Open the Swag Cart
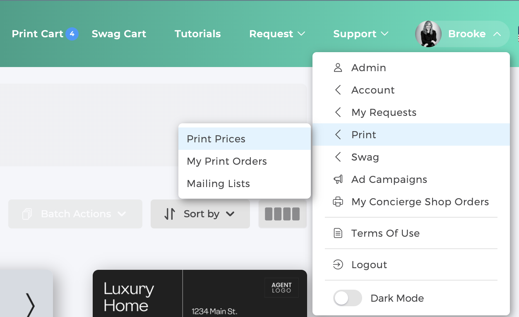This screenshot has width=519, height=317. coord(119,34)
